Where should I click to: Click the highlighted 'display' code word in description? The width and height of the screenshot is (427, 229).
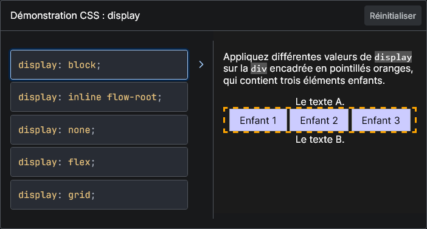[393, 57]
